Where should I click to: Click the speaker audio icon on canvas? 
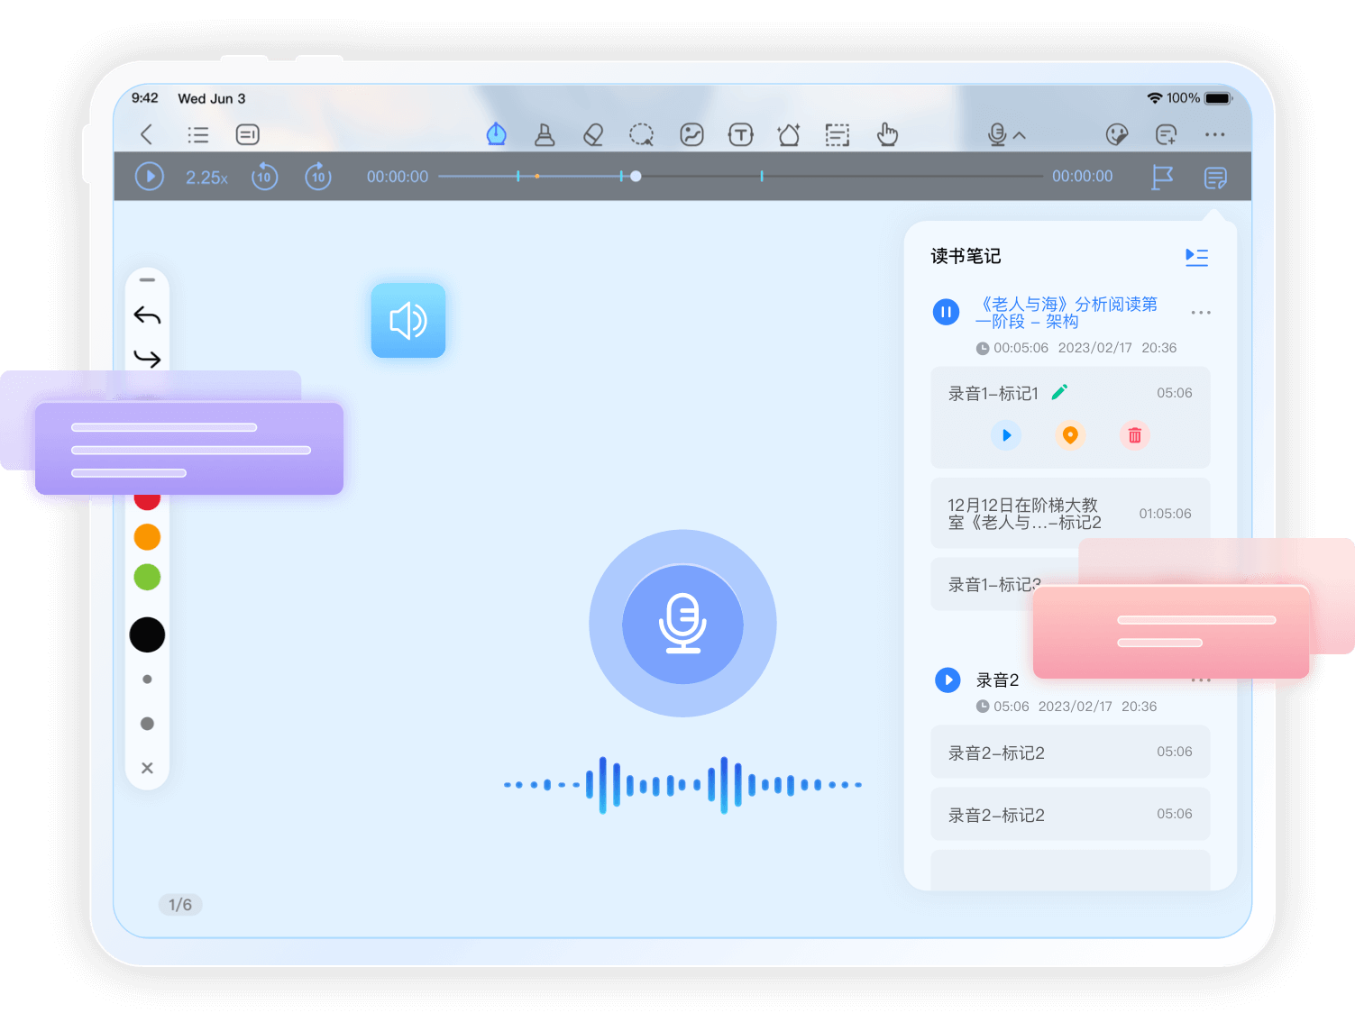408,321
